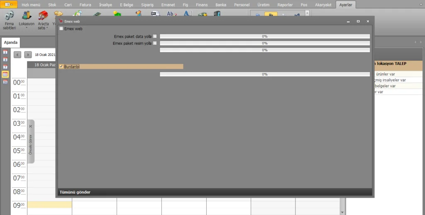Tick Emex paket data yolla checkbox
425x215 pixels.
(155, 36)
